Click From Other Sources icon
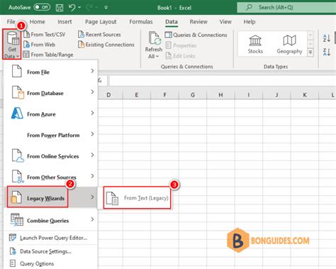This screenshot has height=269, width=336. [18, 177]
